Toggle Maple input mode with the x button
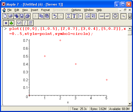Image resolution: width=133 pixels, height=112 pixels. (6, 23)
